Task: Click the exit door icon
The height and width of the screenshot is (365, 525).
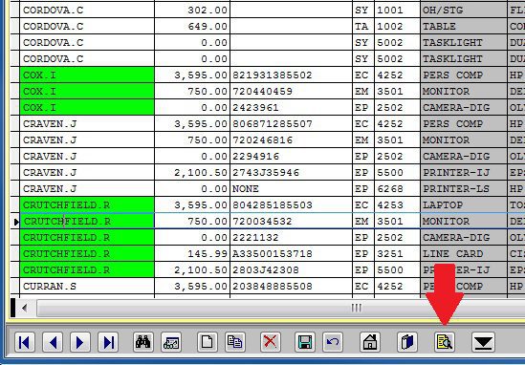Action: coord(407,342)
